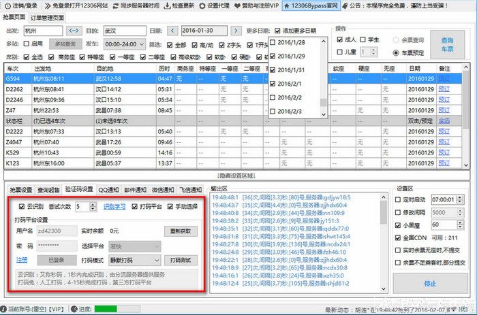
Task: Switch to the 订单管理页面 tab
Action: (47, 18)
